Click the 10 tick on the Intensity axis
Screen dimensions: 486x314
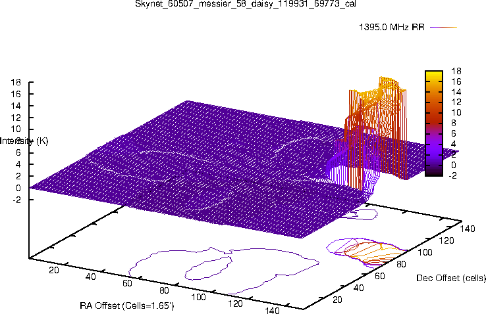pos(16,129)
